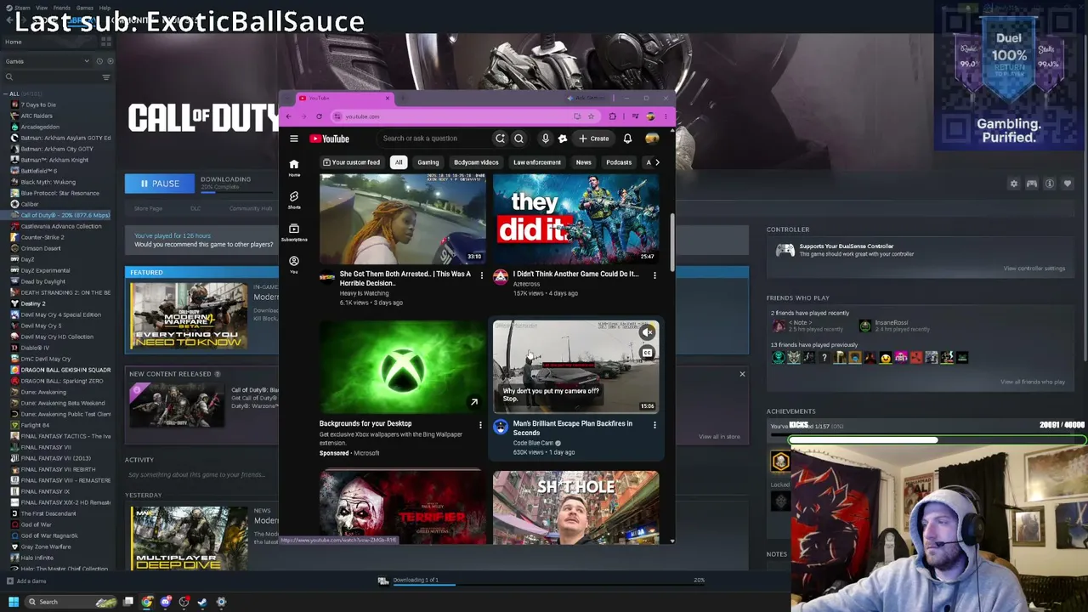This screenshot has height=612, width=1088.
Task: Open Chrome's three-dot menu
Action: (x=666, y=116)
